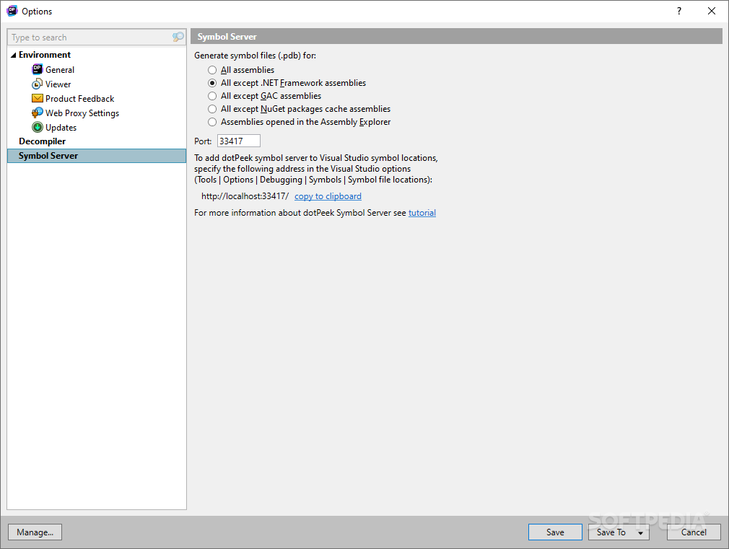Click the Manage... button
Viewport: 729px width, 549px height.
[35, 532]
